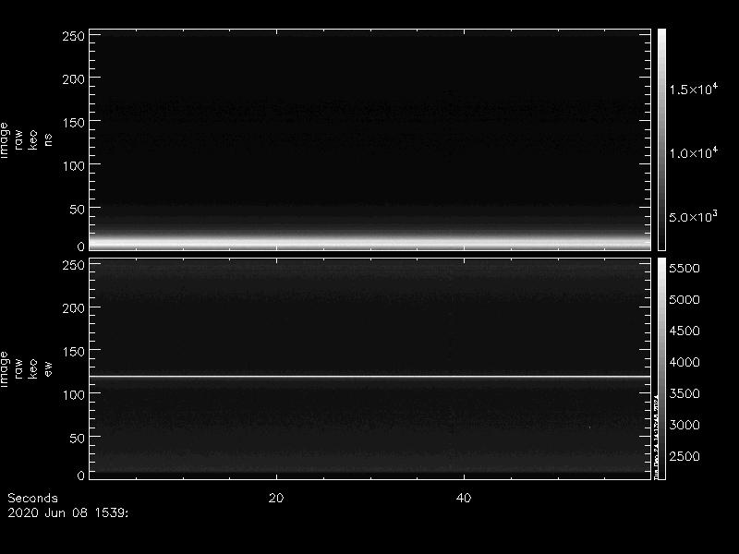Select the 1.5×10⁴ label on top colorbar
Viewport: 739px width, 554px height.
point(693,89)
